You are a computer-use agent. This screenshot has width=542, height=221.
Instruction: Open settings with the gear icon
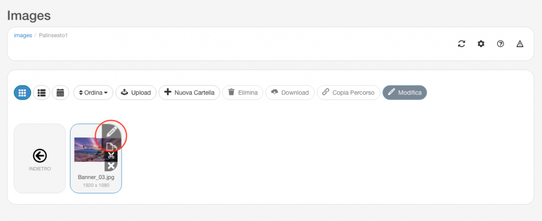tap(481, 44)
